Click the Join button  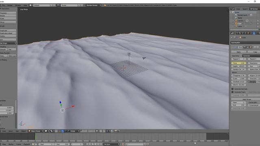click(8, 40)
